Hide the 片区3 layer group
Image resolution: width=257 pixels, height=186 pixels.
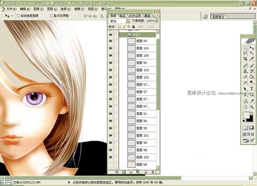coord(111,34)
